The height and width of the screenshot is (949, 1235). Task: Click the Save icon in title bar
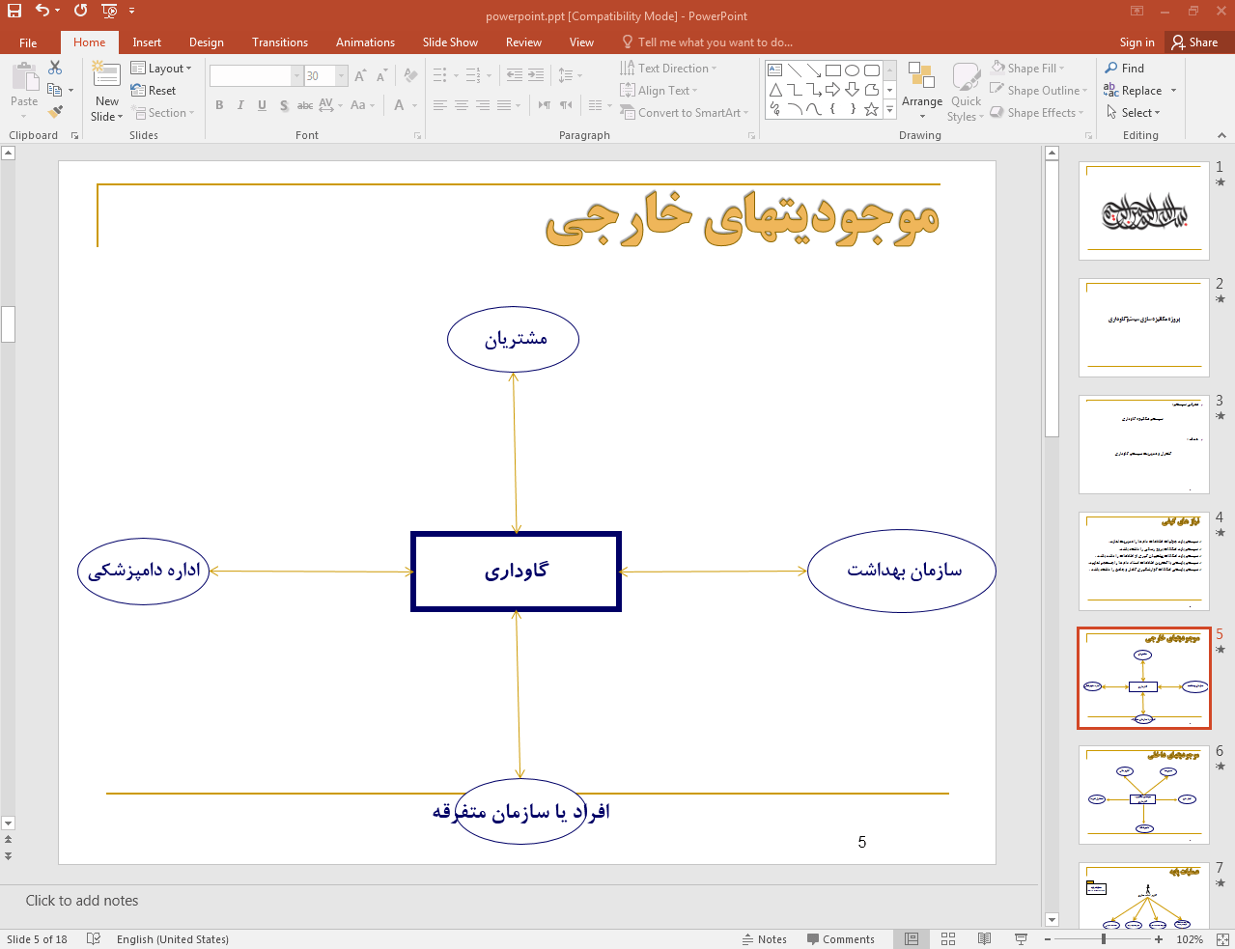click(x=14, y=11)
